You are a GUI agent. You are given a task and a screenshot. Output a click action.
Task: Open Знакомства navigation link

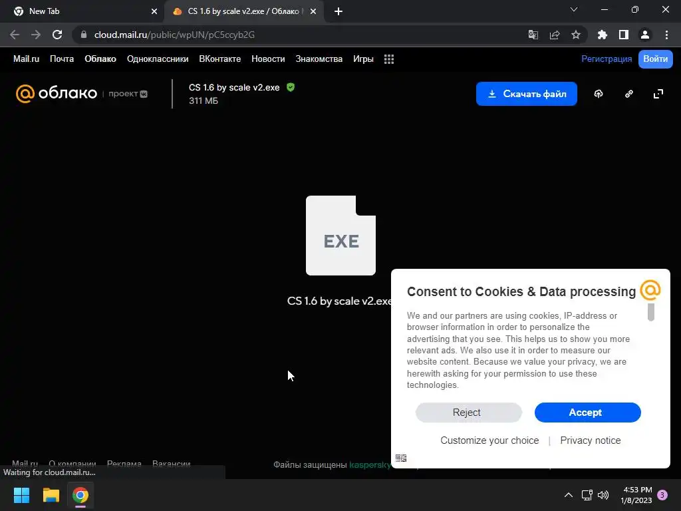[x=319, y=59]
